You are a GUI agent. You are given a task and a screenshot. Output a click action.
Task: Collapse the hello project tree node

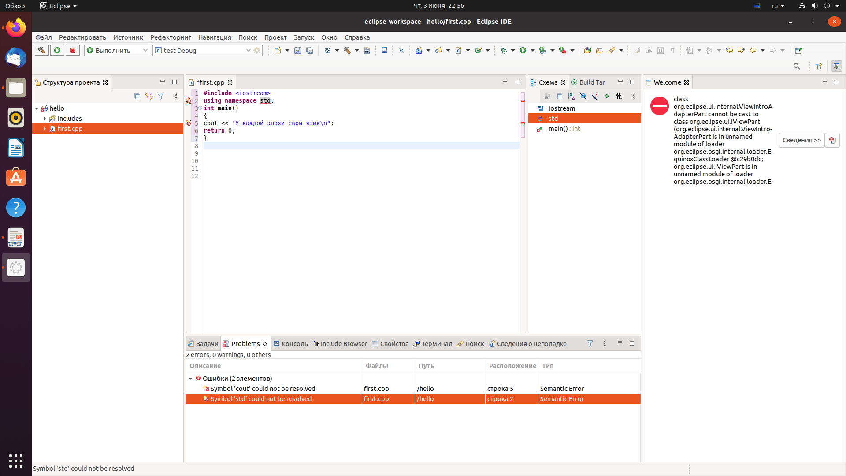point(37,108)
